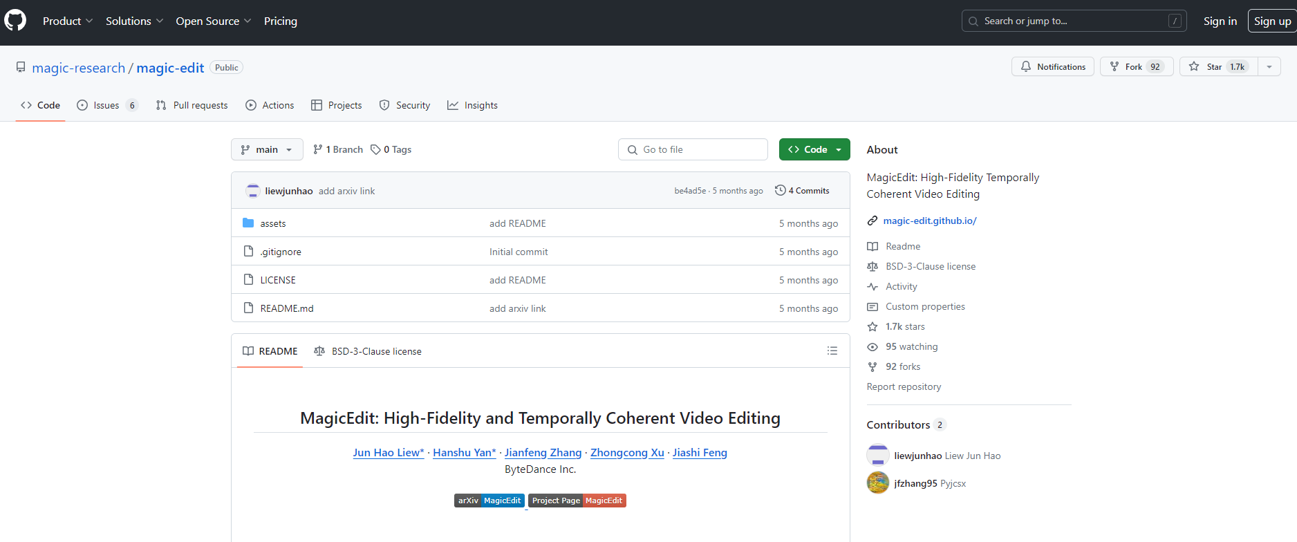Image resolution: width=1297 pixels, height=542 pixels.
Task: Click the Notifications bell button
Action: coord(1053,66)
